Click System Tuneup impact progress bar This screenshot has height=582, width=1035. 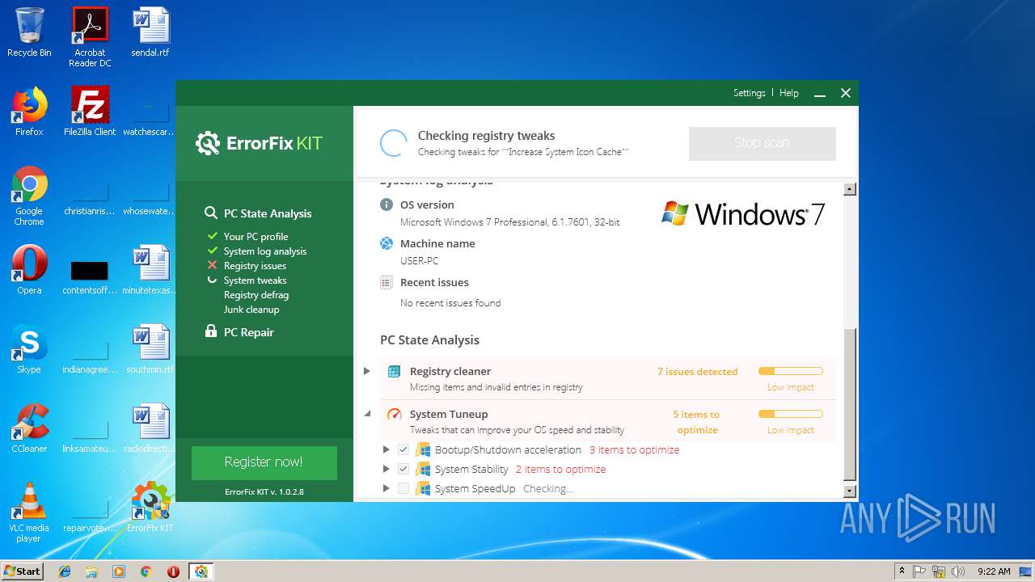790,414
